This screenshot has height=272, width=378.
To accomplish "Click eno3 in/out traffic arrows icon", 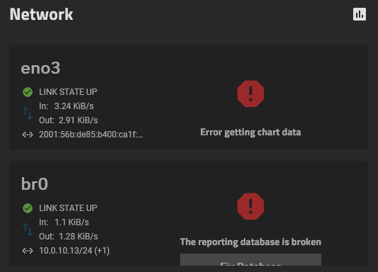I will tap(28, 113).
